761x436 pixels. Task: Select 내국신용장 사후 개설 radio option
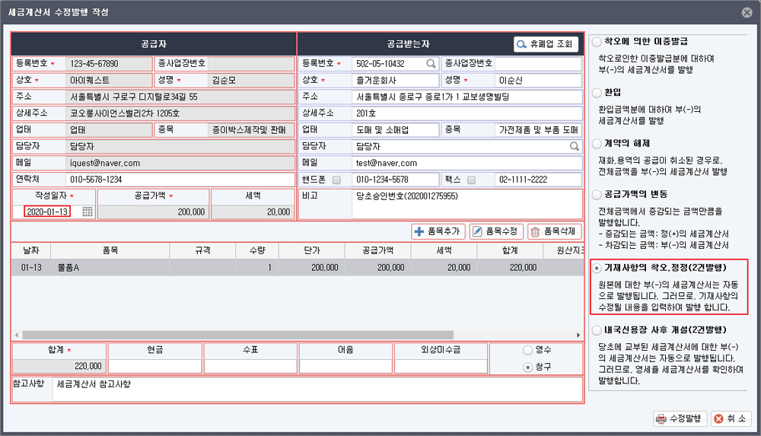pos(597,330)
